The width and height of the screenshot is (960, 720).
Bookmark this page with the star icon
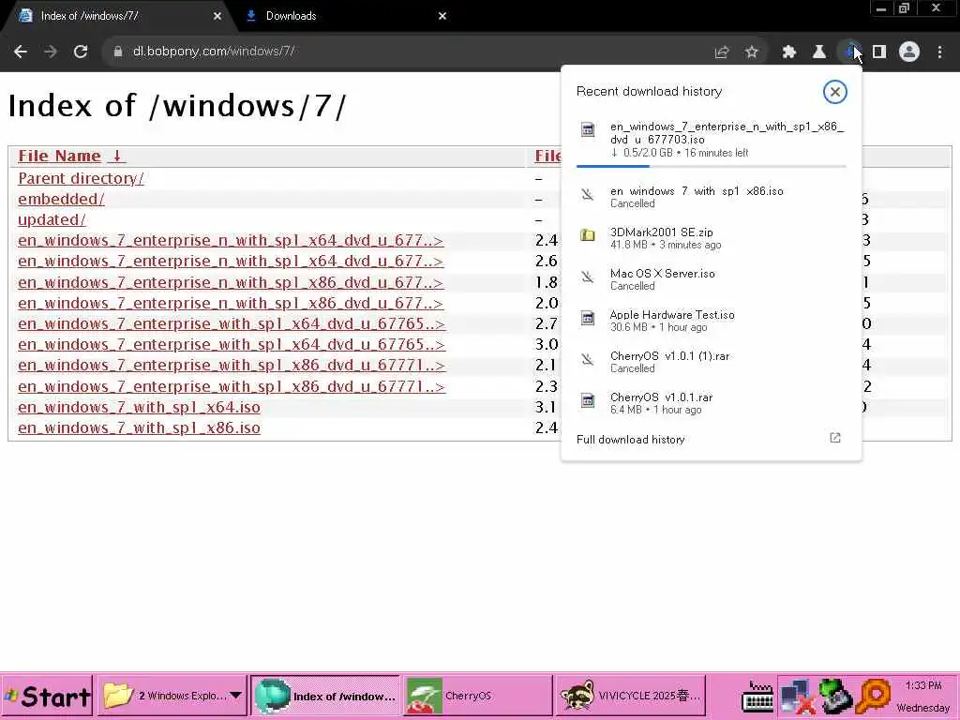(752, 52)
